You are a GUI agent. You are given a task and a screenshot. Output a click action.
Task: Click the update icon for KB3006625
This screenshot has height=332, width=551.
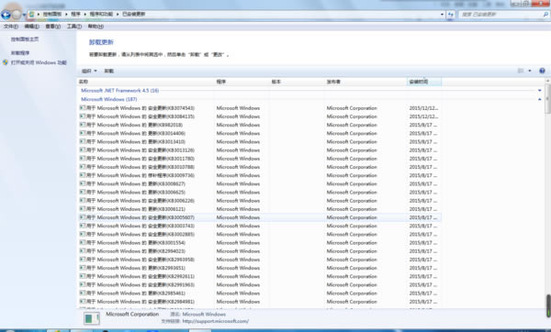tap(83, 192)
